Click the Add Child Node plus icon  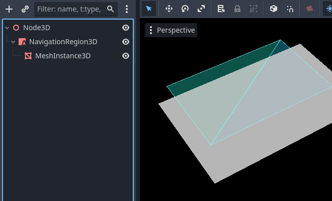click(9, 9)
